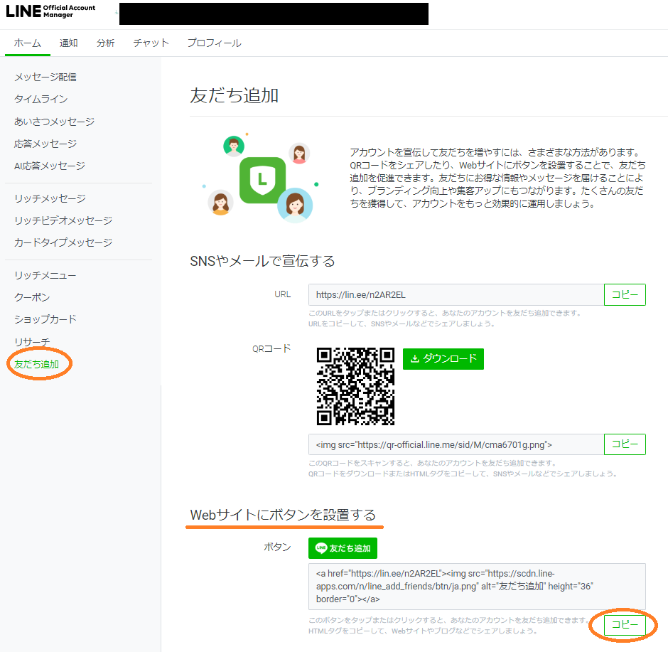Switch to the 通知 tab
Viewport: 668px width, 652px height.
click(x=69, y=43)
